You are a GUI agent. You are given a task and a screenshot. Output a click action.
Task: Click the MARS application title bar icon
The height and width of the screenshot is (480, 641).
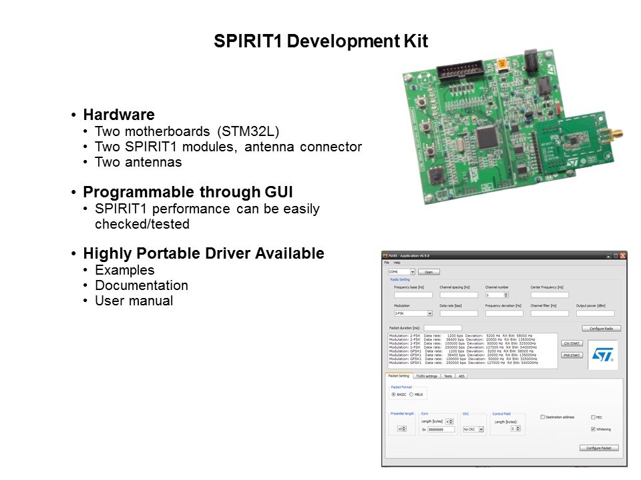click(385, 255)
